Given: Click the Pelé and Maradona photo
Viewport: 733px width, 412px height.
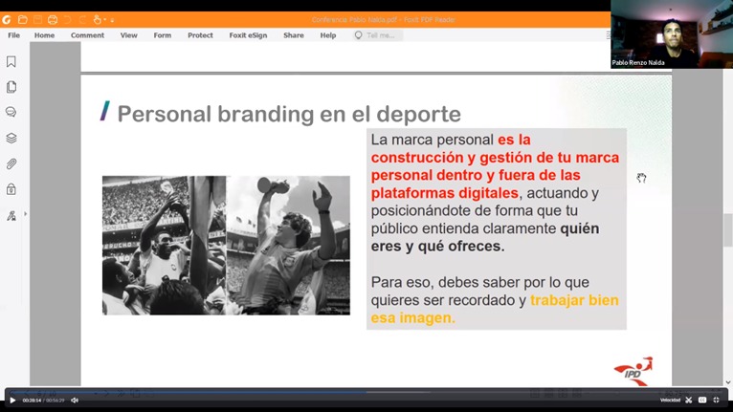Looking at the screenshot, I should (x=226, y=246).
